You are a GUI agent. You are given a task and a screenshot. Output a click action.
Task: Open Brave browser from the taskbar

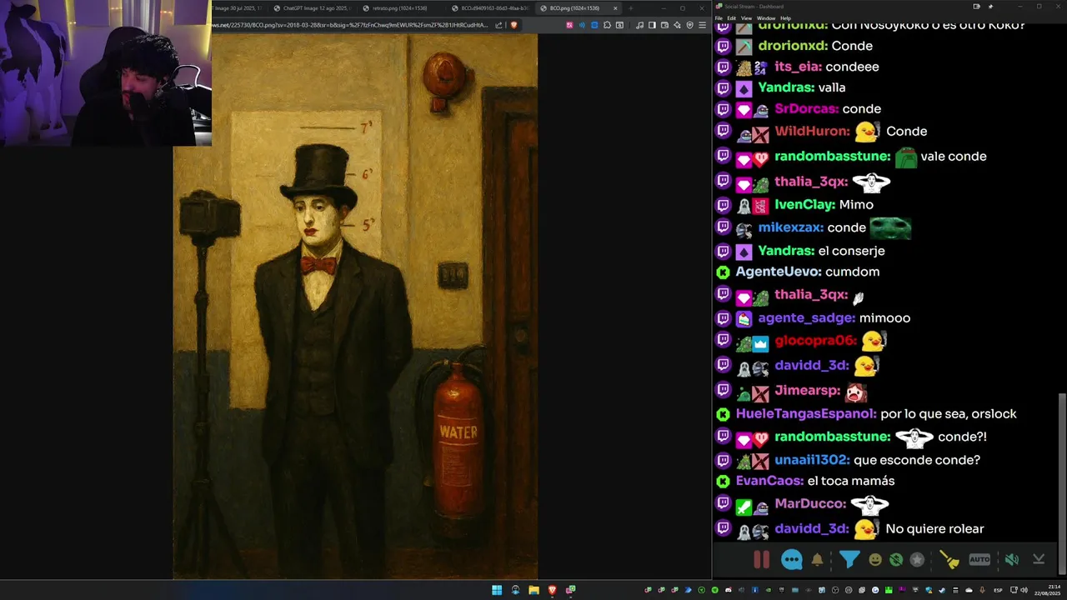pos(552,590)
